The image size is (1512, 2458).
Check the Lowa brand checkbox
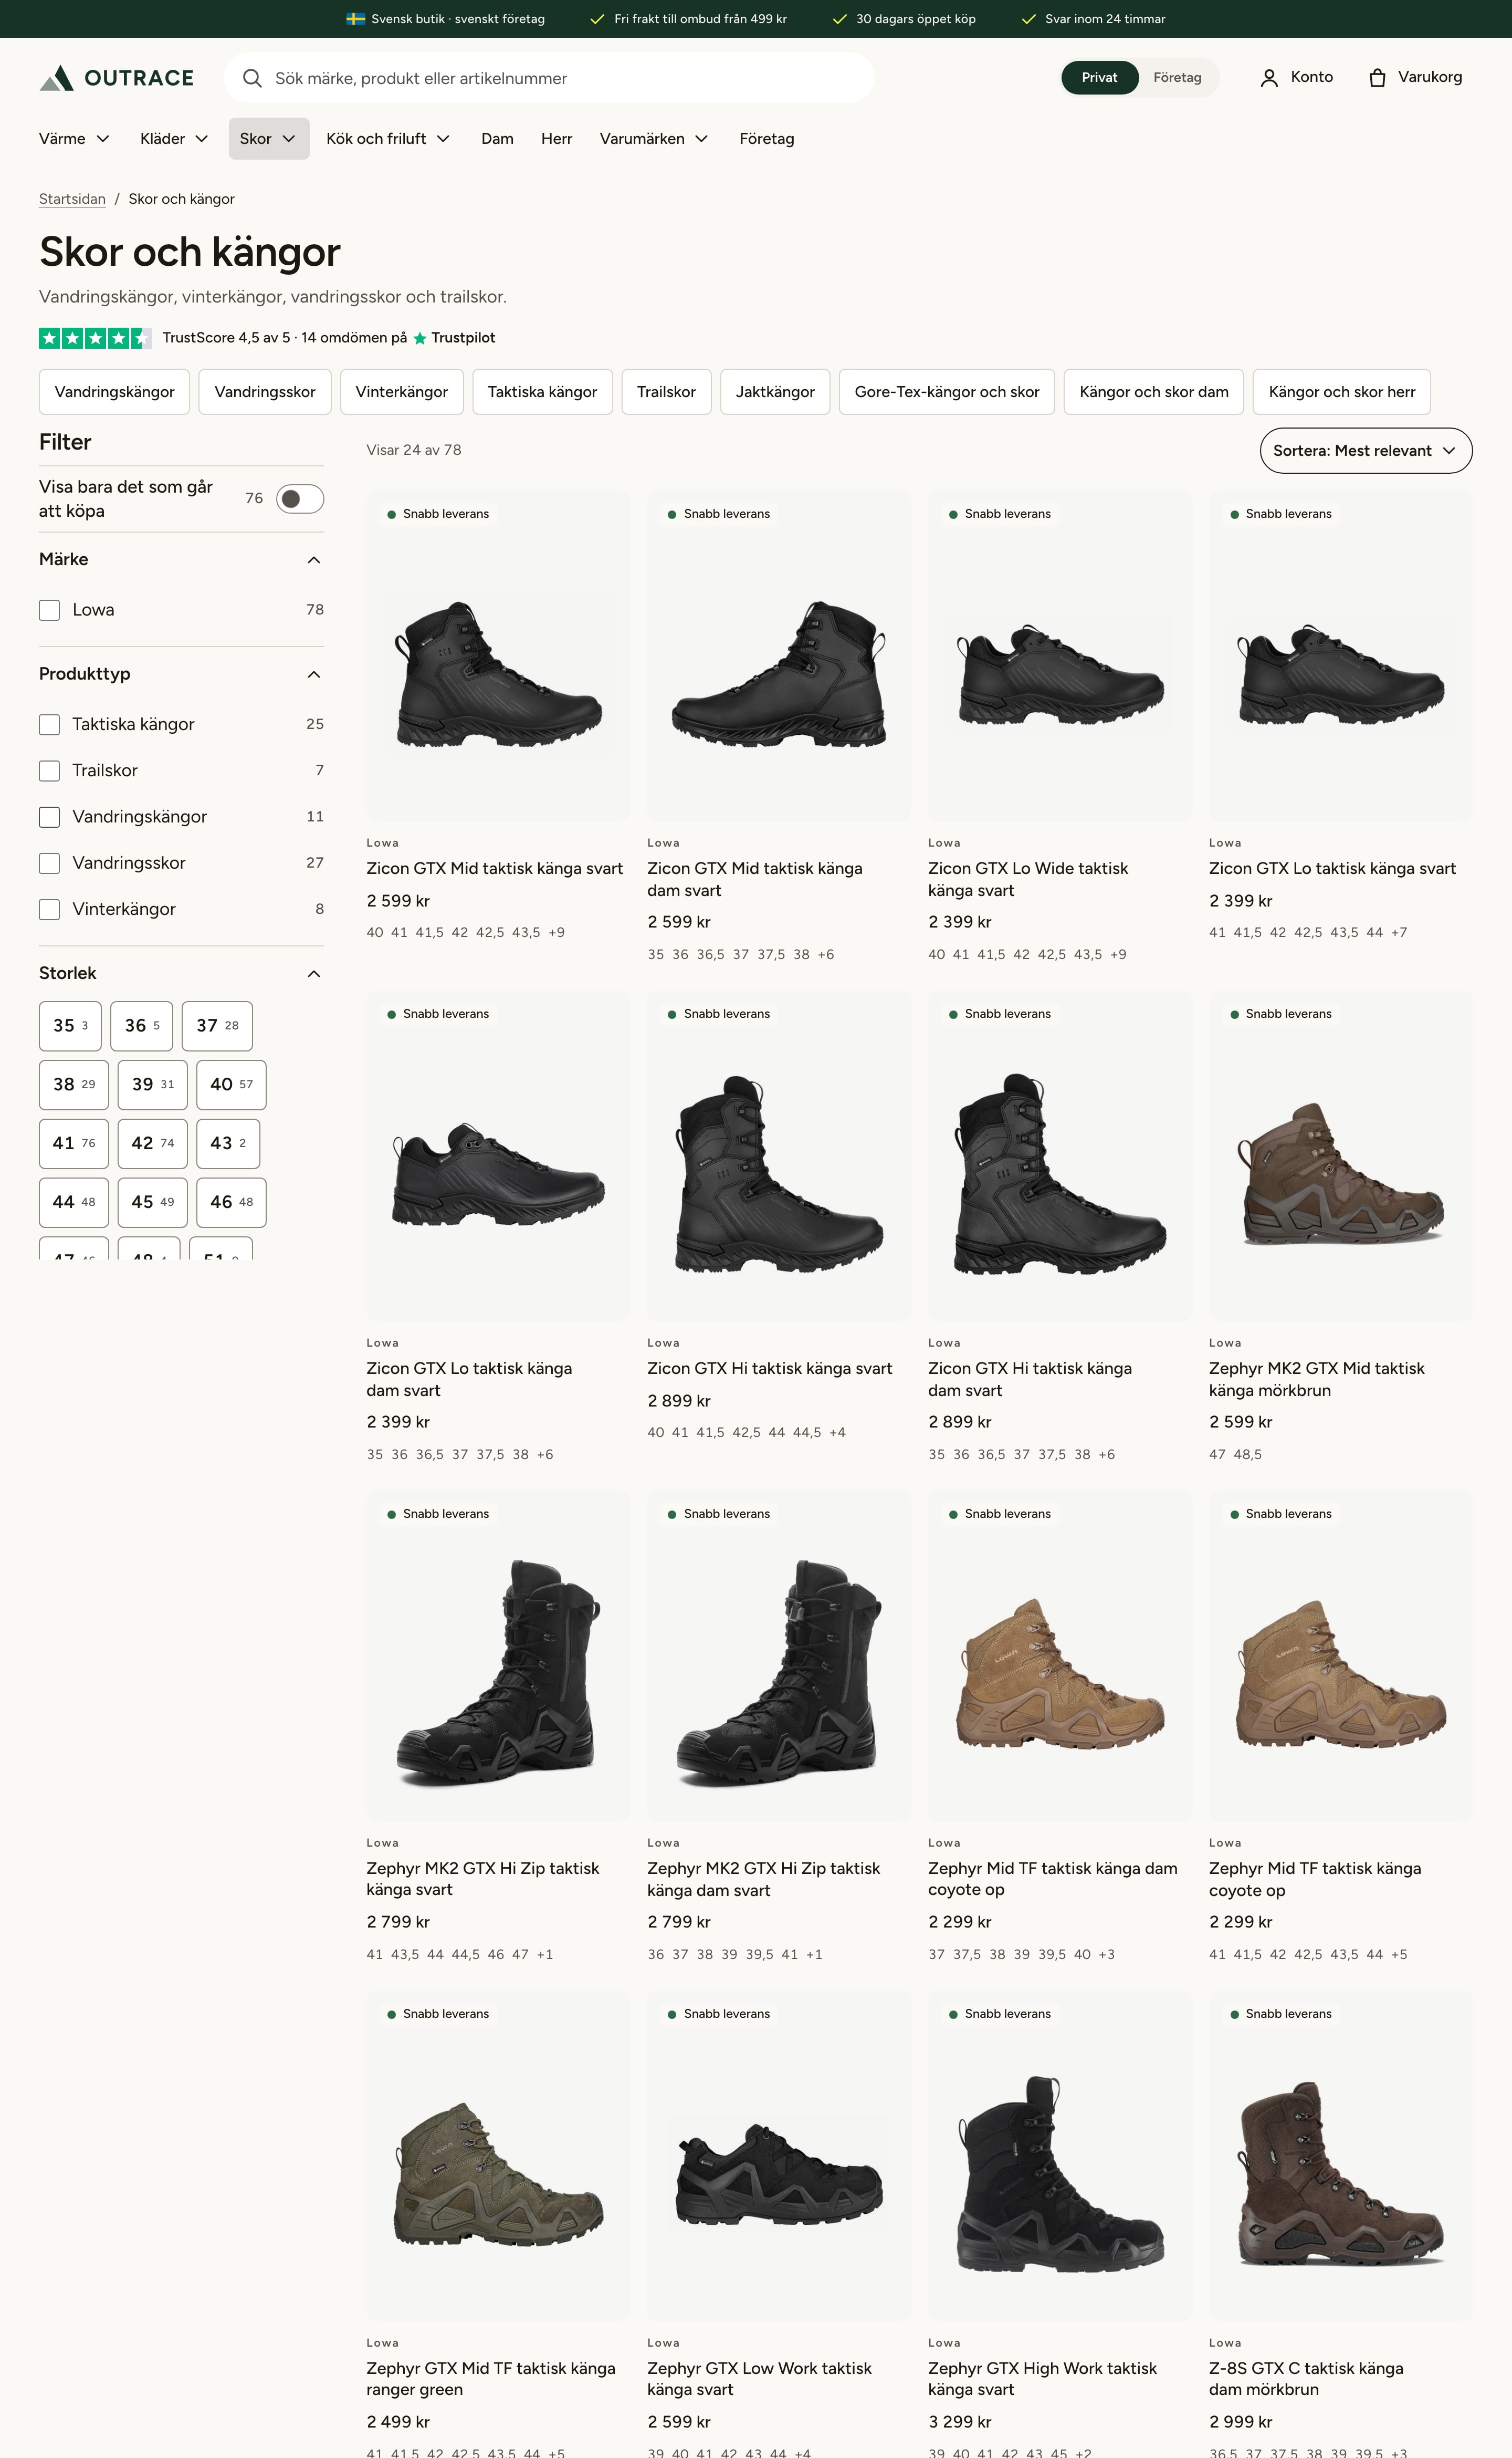(x=49, y=610)
